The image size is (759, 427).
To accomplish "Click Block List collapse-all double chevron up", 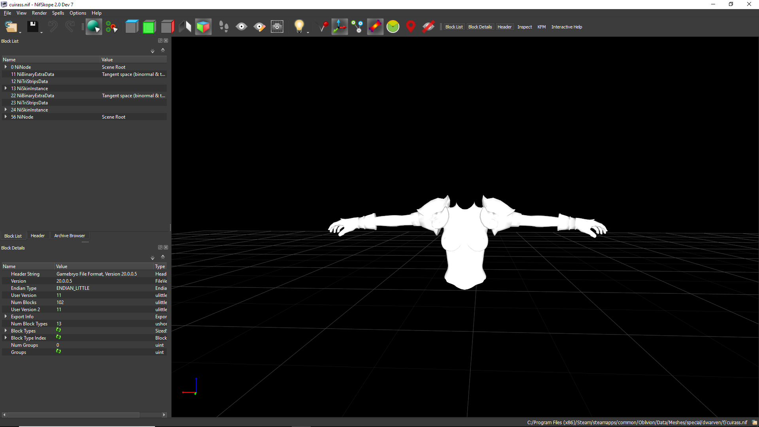I will pos(163,50).
